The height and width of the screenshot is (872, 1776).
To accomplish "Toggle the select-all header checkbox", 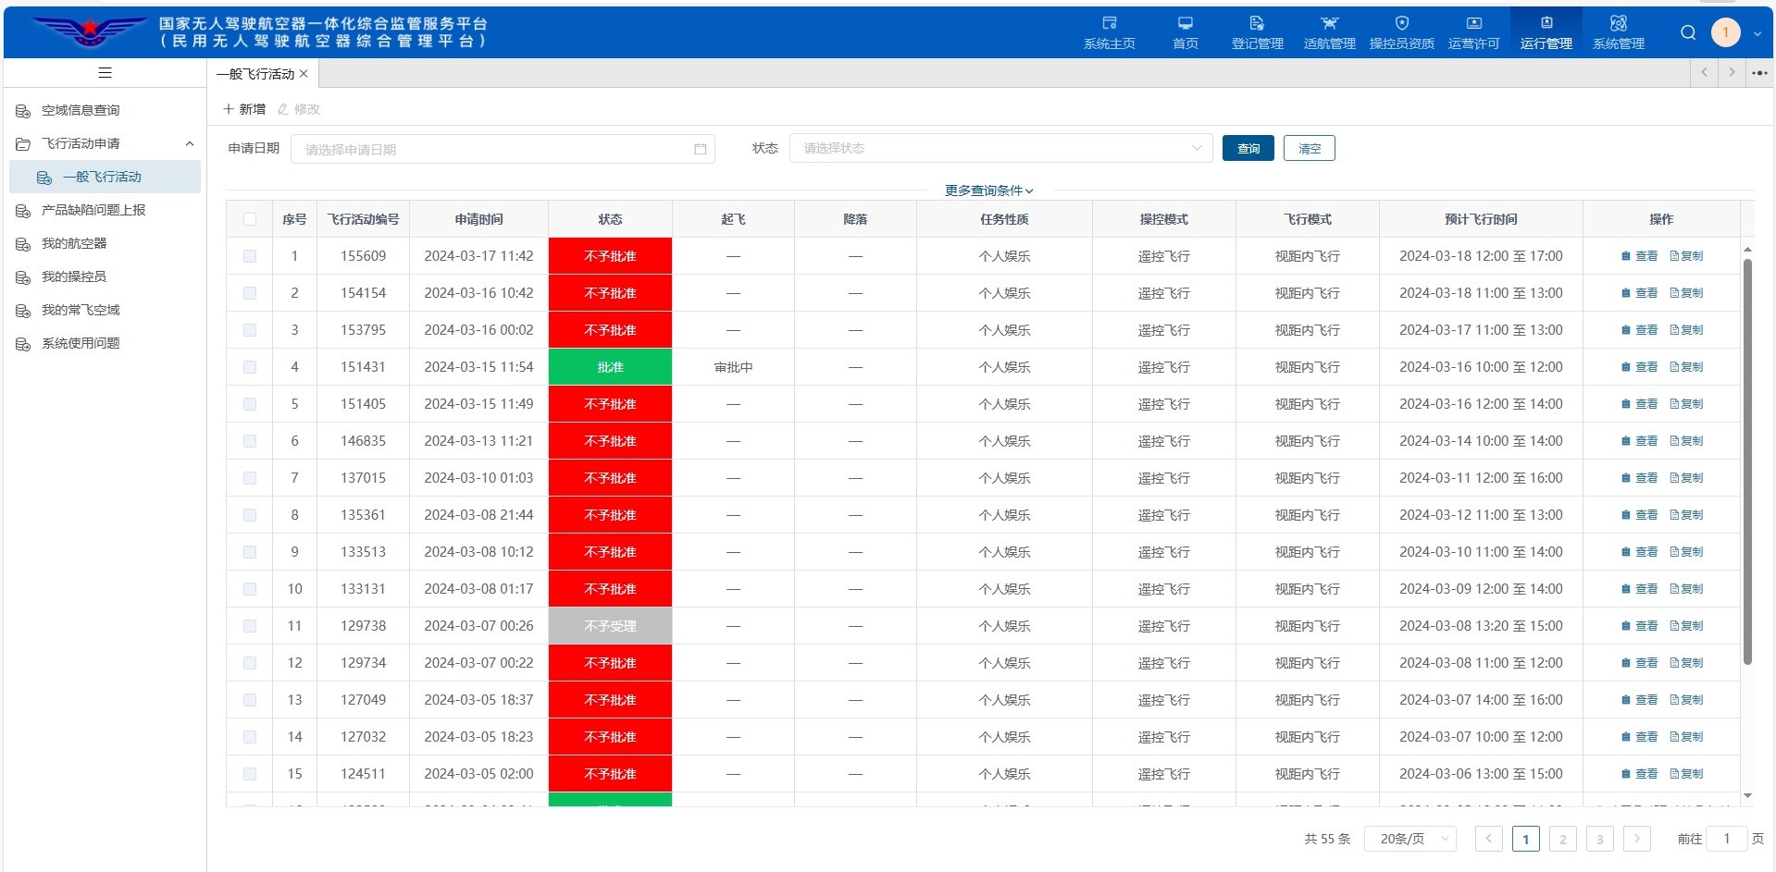I will pos(250,219).
